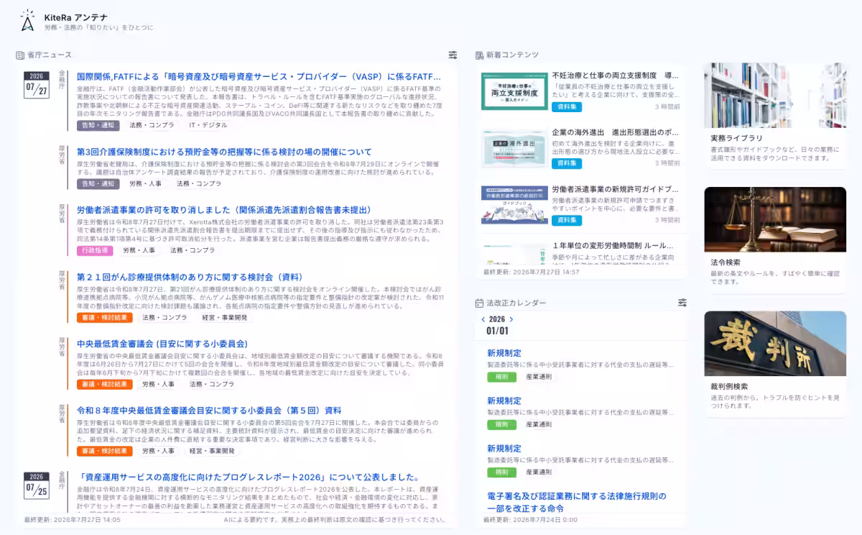
Task: Open filter settings for 省庁ニュース
Action: [453, 55]
